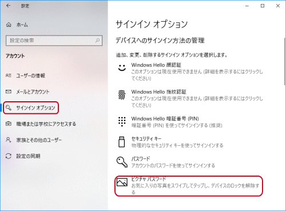The image size is (286, 211).
Task: Click the password key icon
Action: click(122, 162)
